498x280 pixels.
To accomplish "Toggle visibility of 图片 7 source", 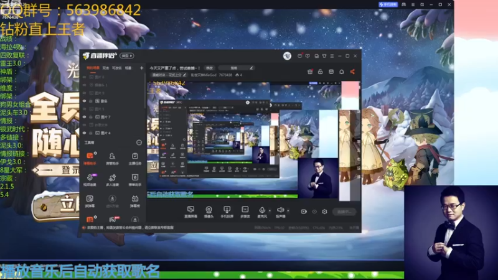I will point(84,117).
